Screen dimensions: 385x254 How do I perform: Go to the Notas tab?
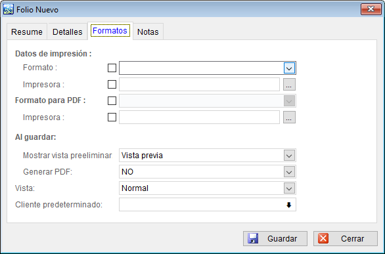(148, 32)
